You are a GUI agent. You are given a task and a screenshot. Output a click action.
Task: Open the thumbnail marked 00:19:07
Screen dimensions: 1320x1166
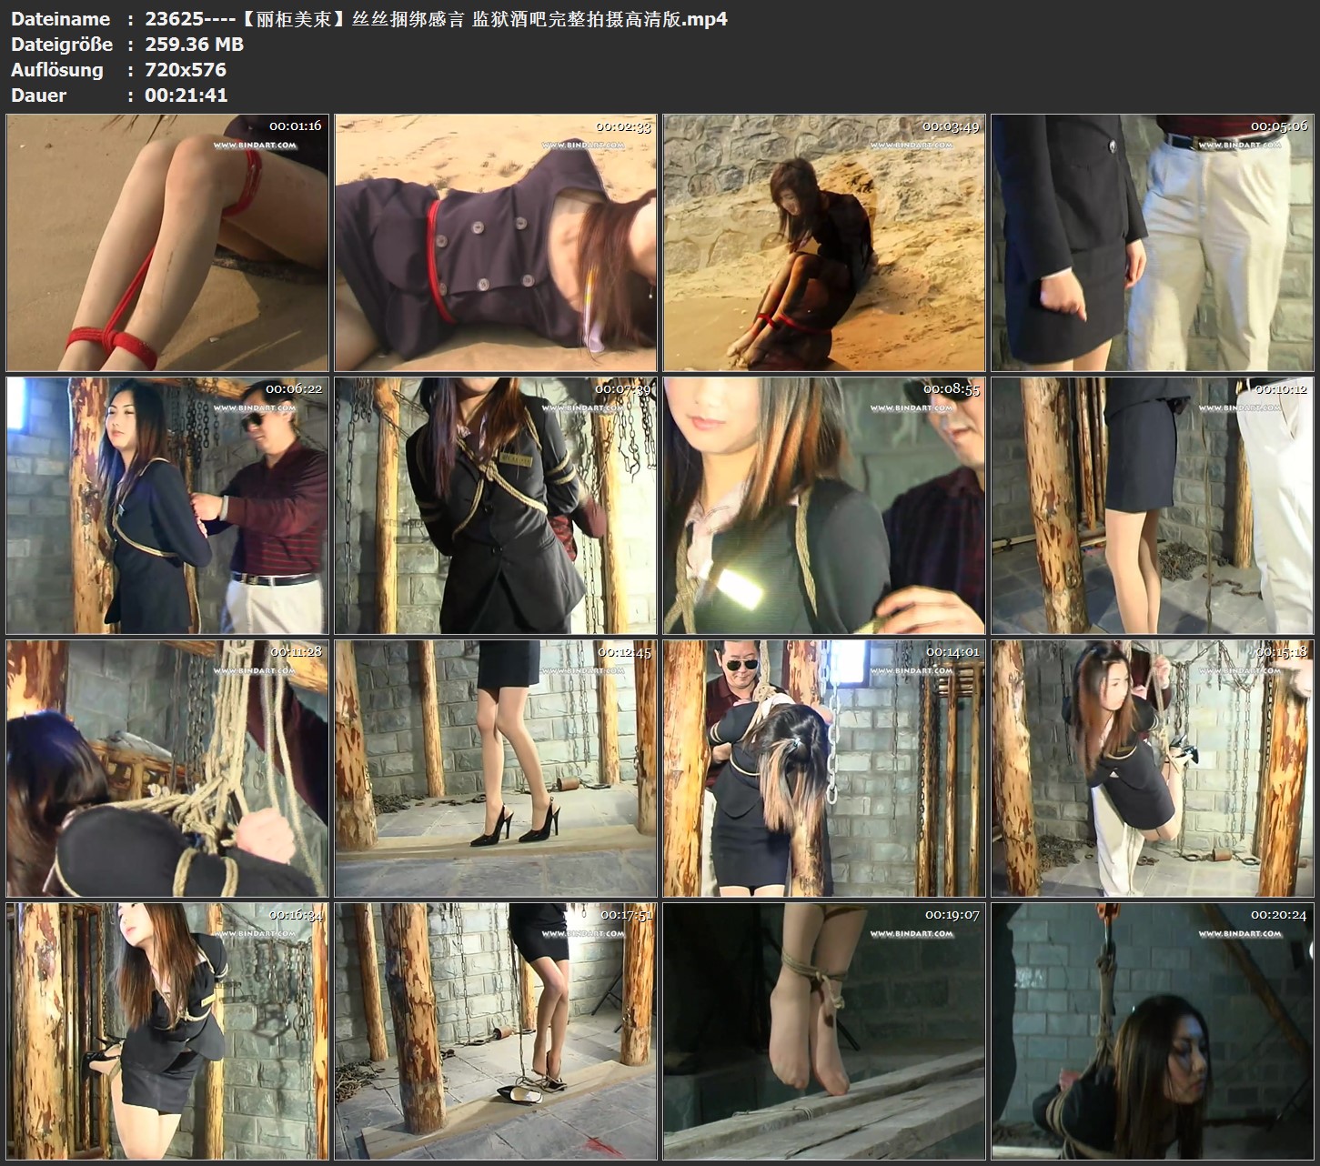tap(824, 1031)
